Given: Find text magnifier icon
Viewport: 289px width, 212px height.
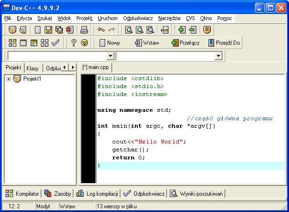Looking at the screenshot, I should [128, 30].
